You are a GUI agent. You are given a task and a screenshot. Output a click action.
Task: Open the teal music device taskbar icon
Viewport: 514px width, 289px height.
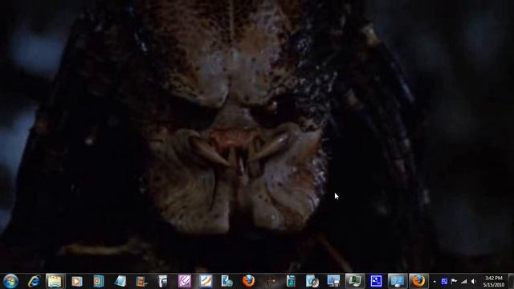click(x=291, y=281)
